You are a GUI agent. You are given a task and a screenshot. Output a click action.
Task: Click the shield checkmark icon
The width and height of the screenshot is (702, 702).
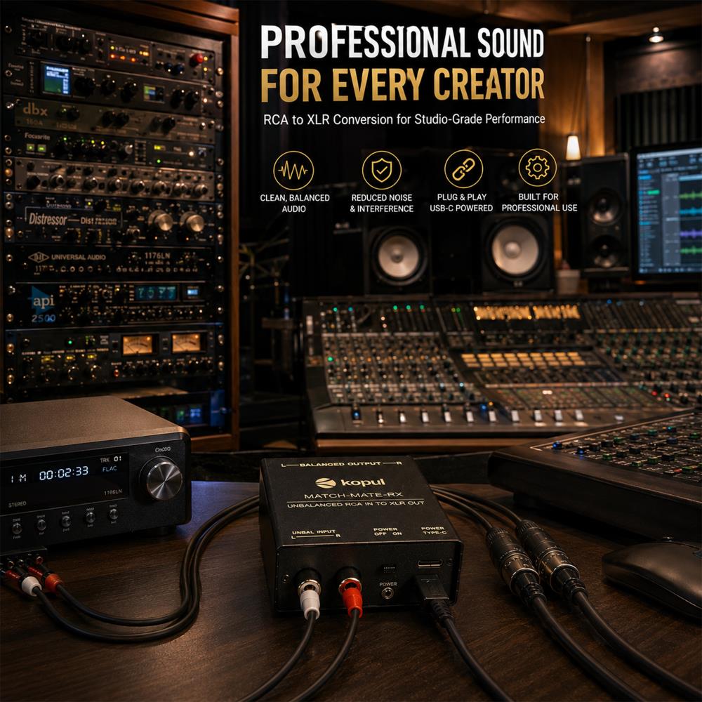click(381, 170)
